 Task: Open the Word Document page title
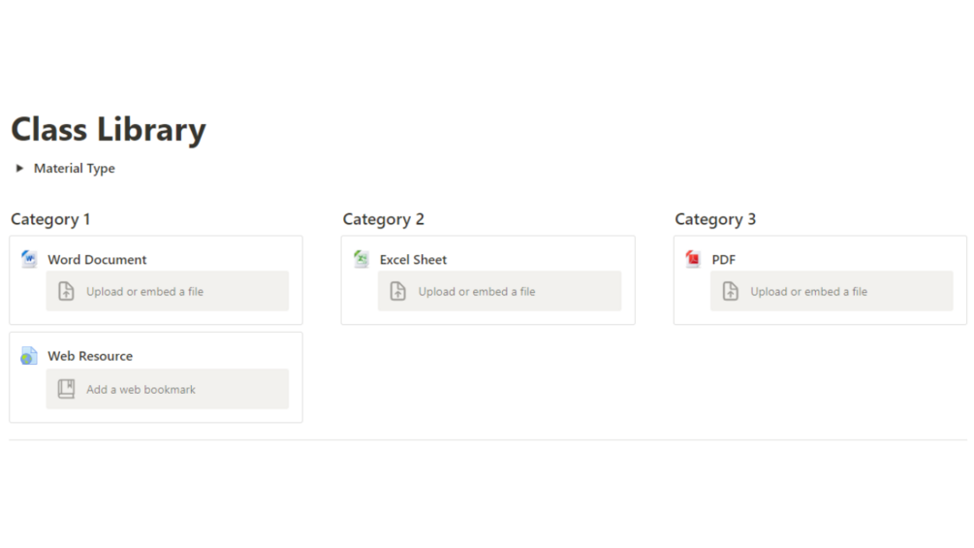coord(97,260)
